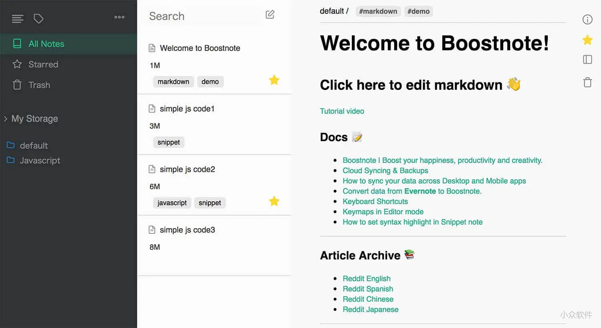Click the sidebar list view icon
601x328 pixels.
point(18,18)
